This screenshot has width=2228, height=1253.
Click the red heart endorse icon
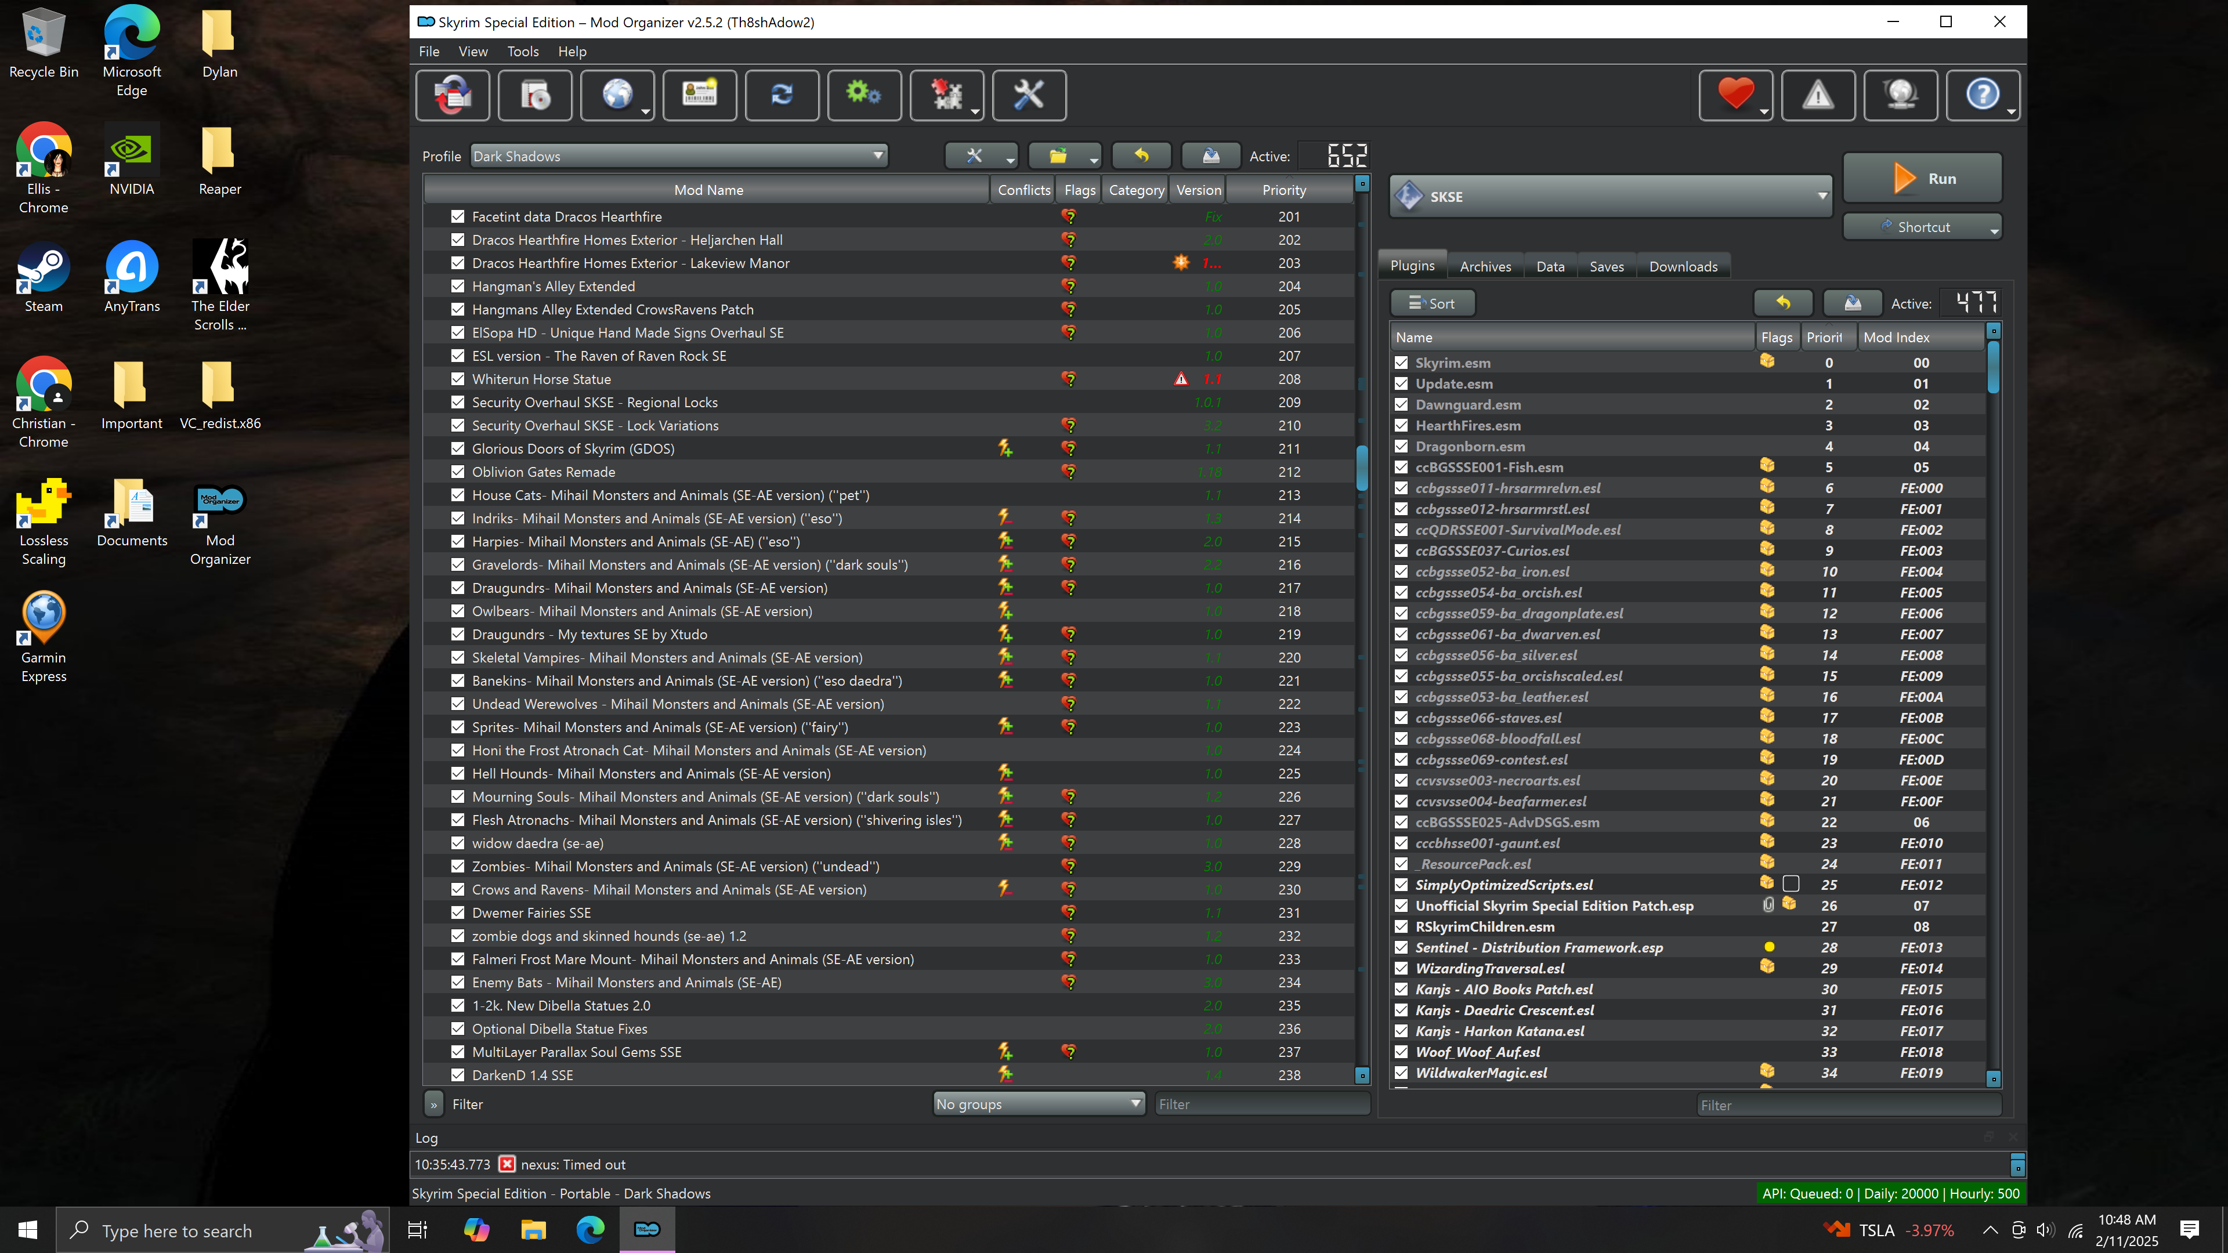(x=1735, y=95)
